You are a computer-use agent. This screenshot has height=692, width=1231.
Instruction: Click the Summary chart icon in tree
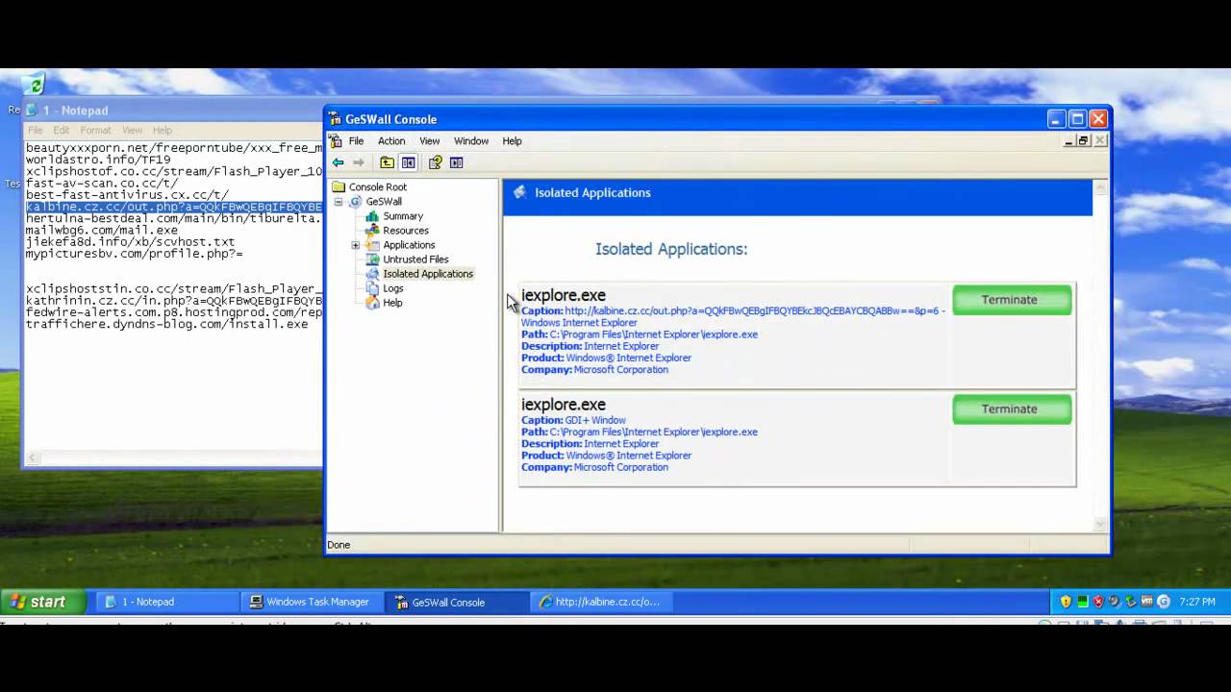point(372,215)
